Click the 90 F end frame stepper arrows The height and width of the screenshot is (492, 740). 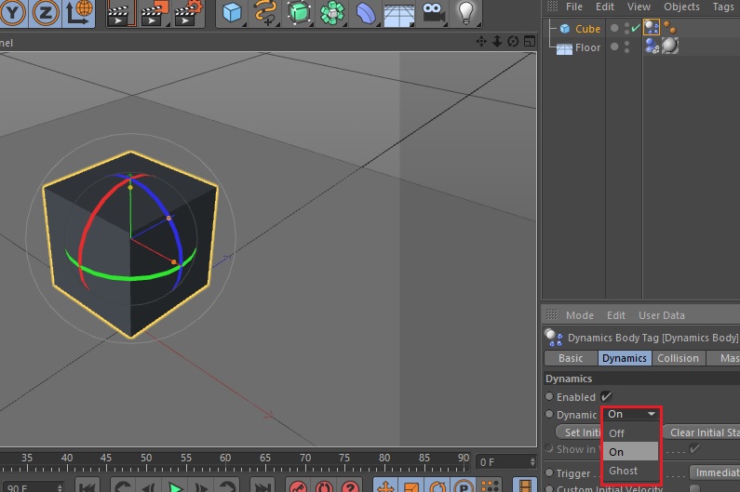(60, 487)
